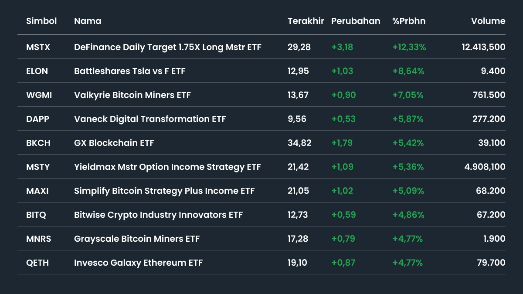Sort table by Simbol column header
The image size is (523, 294).
(x=41, y=21)
